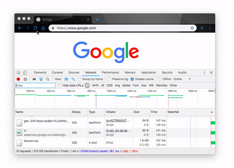The image size is (234, 168).
Task: Check the Hide data URLs checkbox
Action: point(60,86)
